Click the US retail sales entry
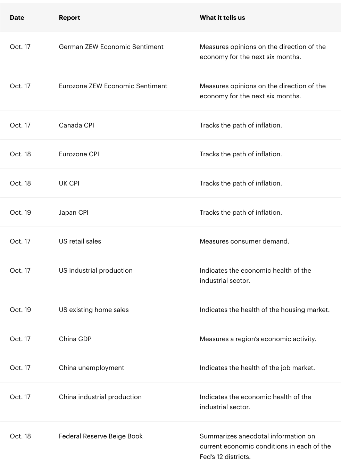Image resolution: width=341 pixels, height=469 pixels. pyautogui.click(x=80, y=241)
